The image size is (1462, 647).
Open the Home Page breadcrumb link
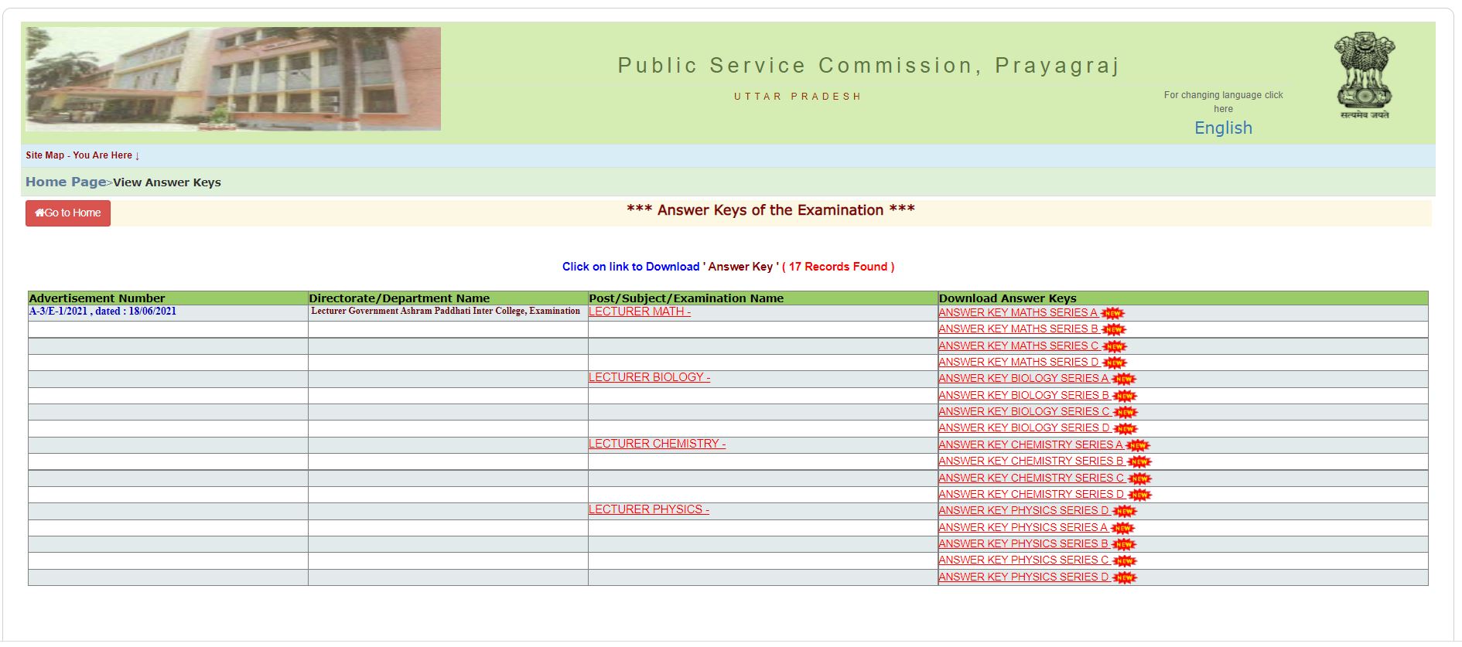66,182
